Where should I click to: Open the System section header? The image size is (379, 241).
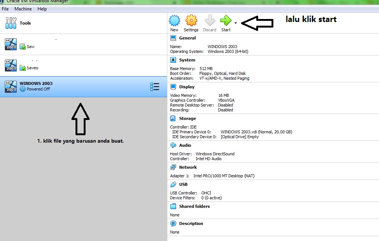(187, 60)
